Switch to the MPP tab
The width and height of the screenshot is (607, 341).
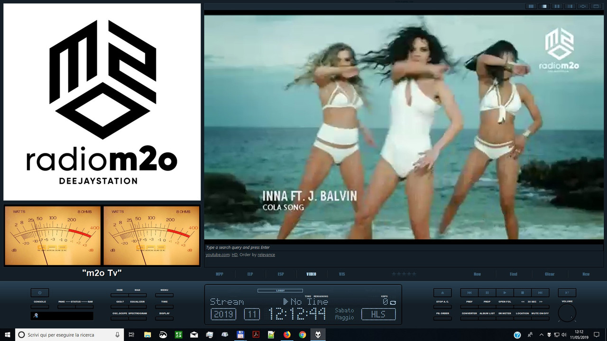coord(220,274)
